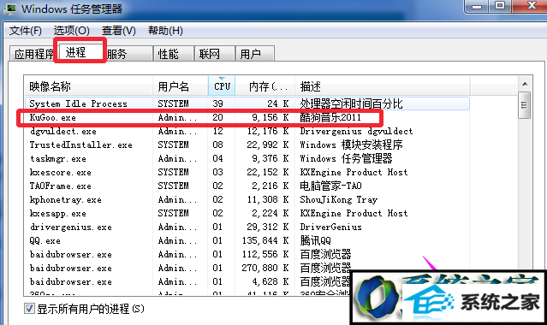This screenshot has height=325, width=547.
Task: Switch to the 用户 tab
Action: (x=254, y=54)
